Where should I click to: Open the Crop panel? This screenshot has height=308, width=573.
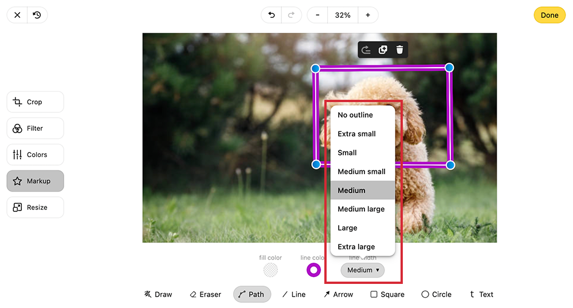[x=35, y=102]
